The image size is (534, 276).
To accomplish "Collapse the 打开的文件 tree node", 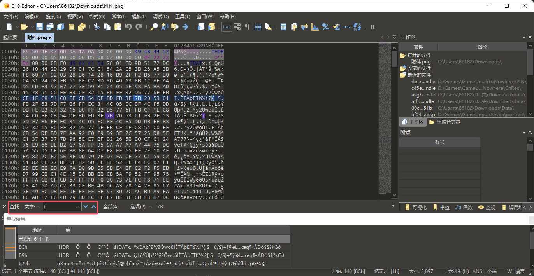I will tap(403, 55).
